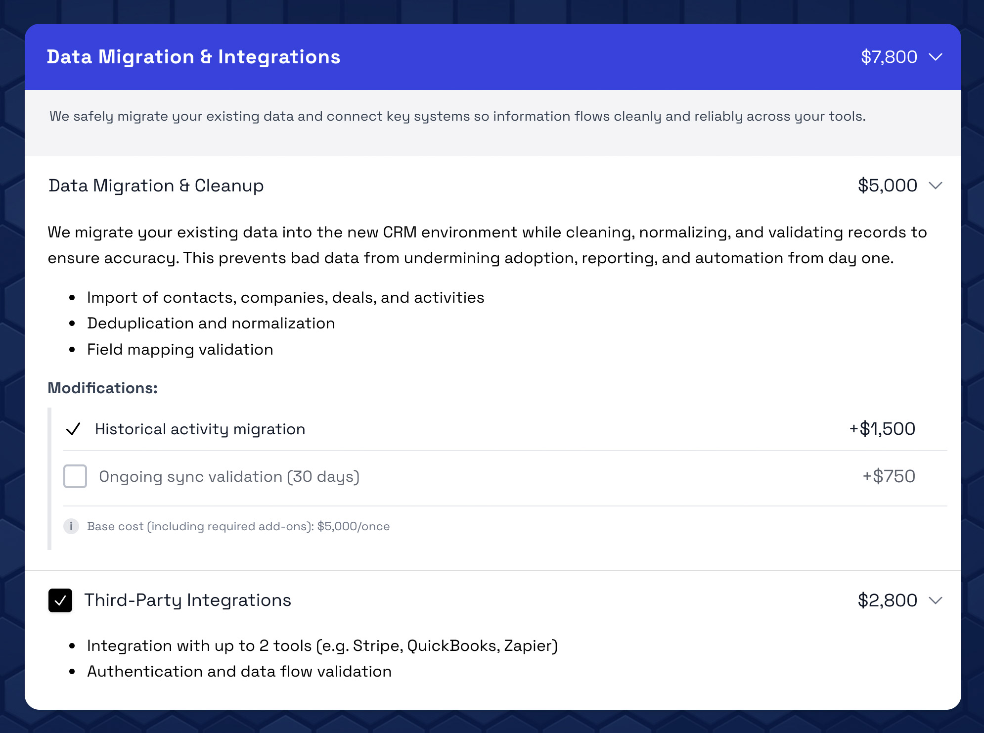Screen dimensions: 984x733
Task: Click the $2,800 integrations price
Action: (887, 600)
